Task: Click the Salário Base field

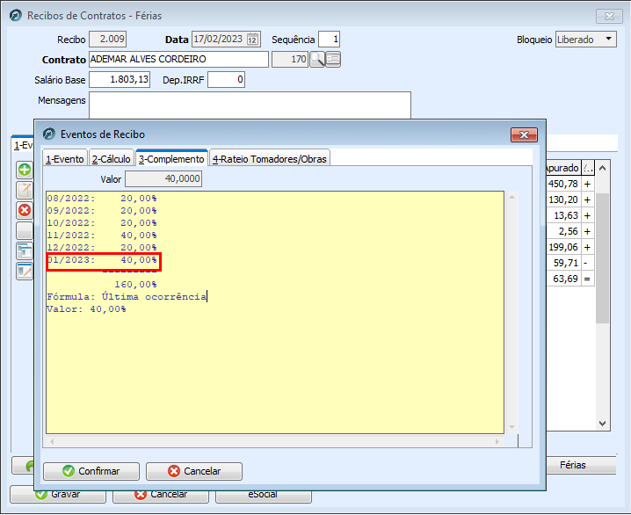Action: tap(120, 80)
